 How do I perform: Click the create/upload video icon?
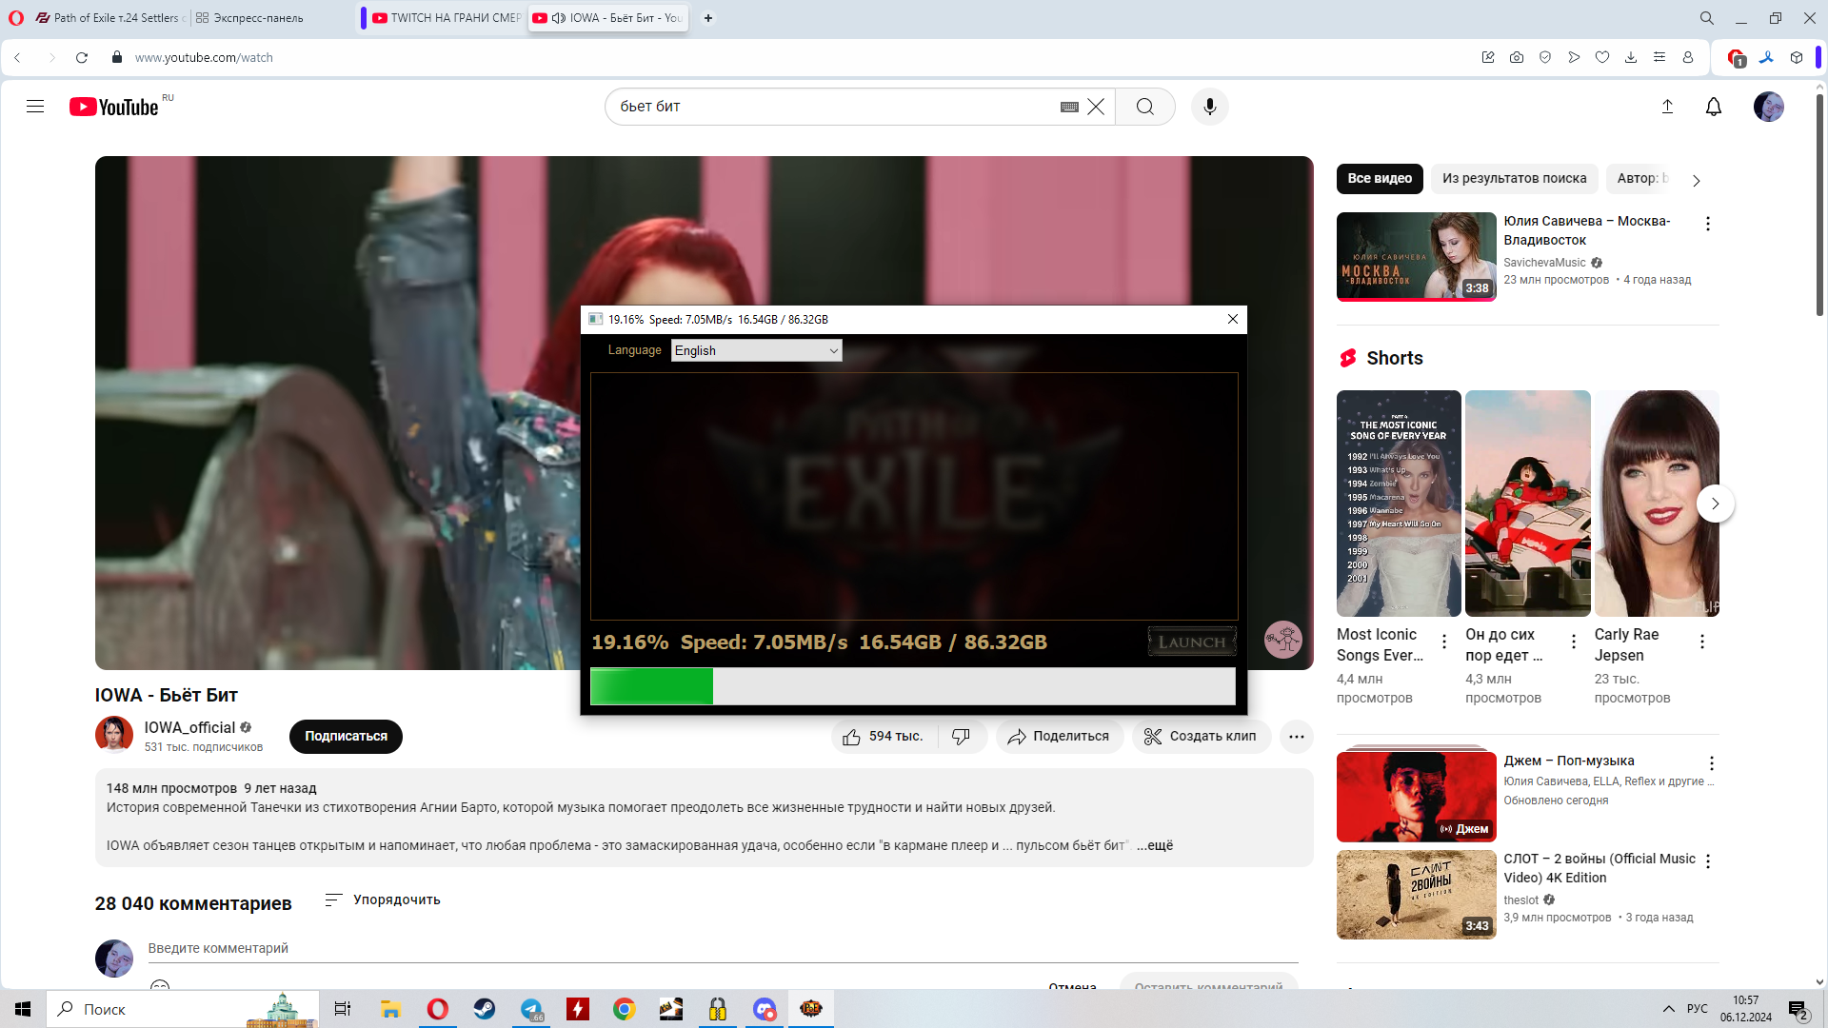pos(1667,107)
